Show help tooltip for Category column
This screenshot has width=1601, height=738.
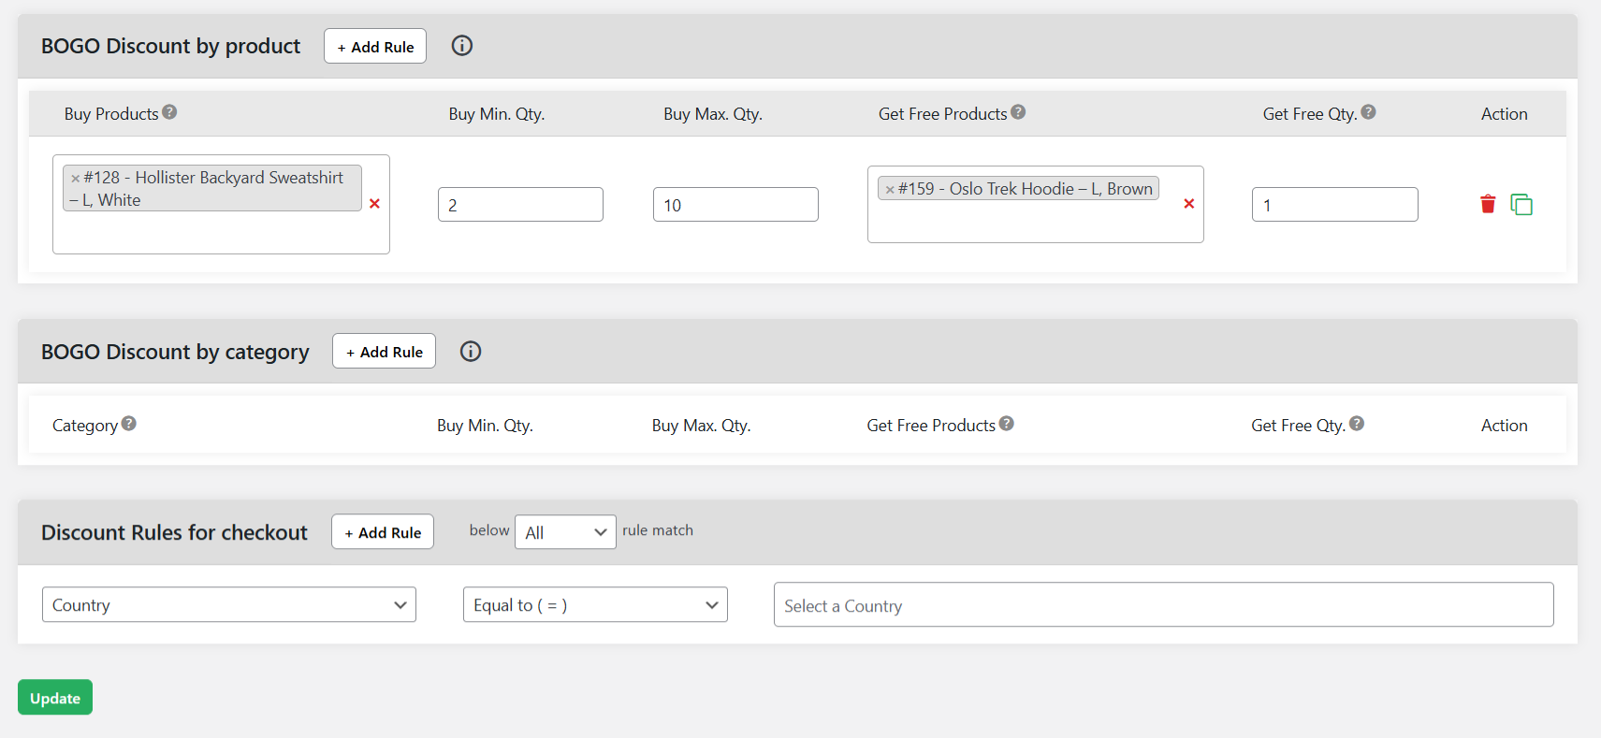pos(129,424)
